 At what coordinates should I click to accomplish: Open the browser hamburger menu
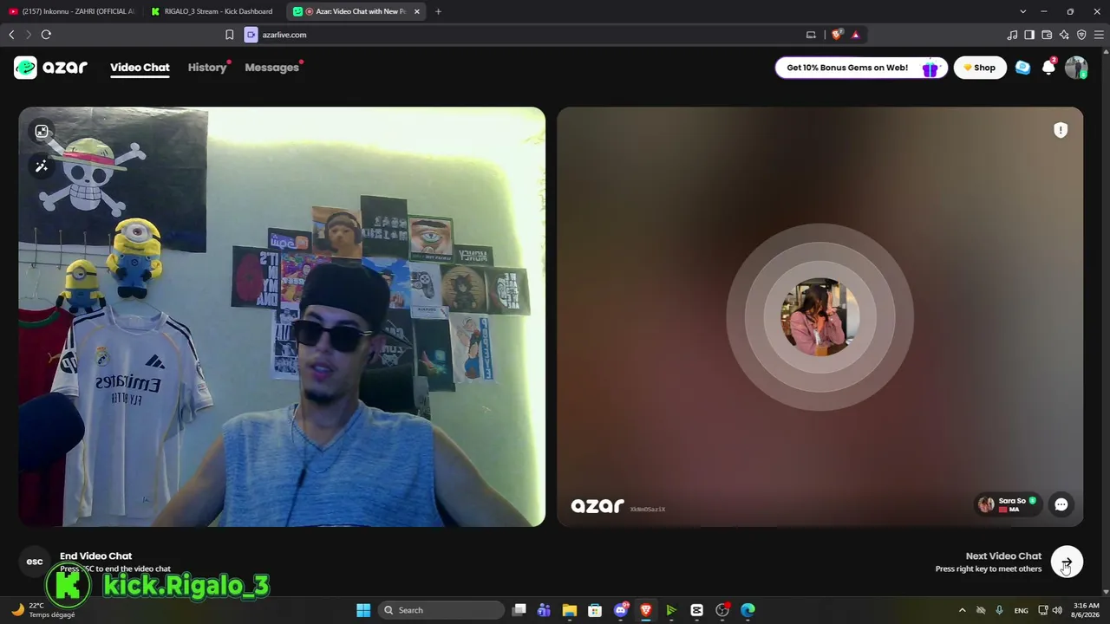(1099, 35)
